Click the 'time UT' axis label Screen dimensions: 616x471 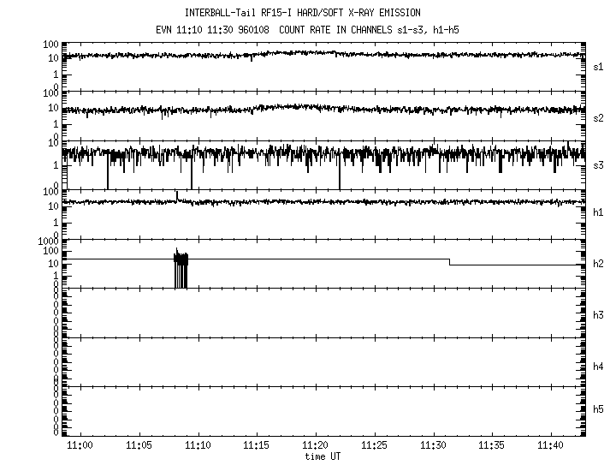pos(322,457)
